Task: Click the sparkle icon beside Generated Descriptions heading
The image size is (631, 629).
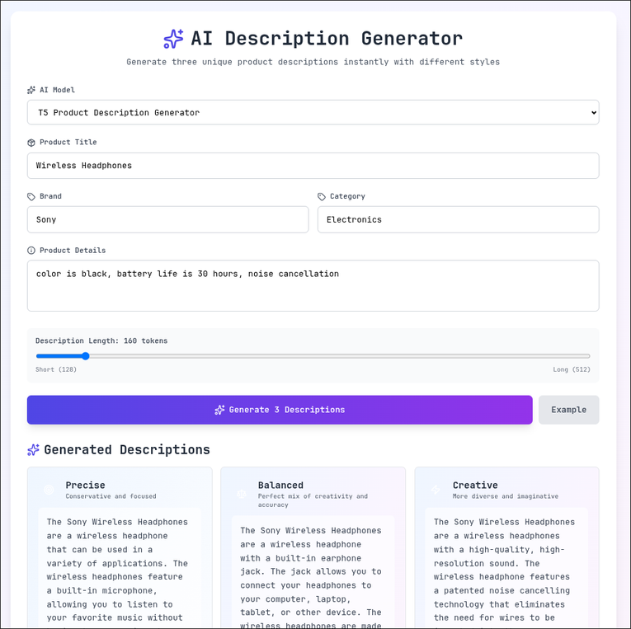Action: click(33, 449)
